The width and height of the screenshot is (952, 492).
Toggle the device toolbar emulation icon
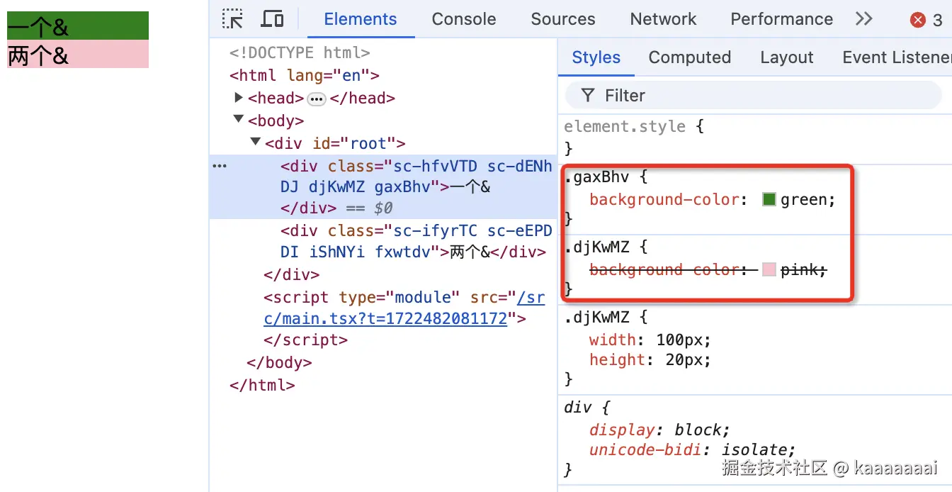[272, 18]
